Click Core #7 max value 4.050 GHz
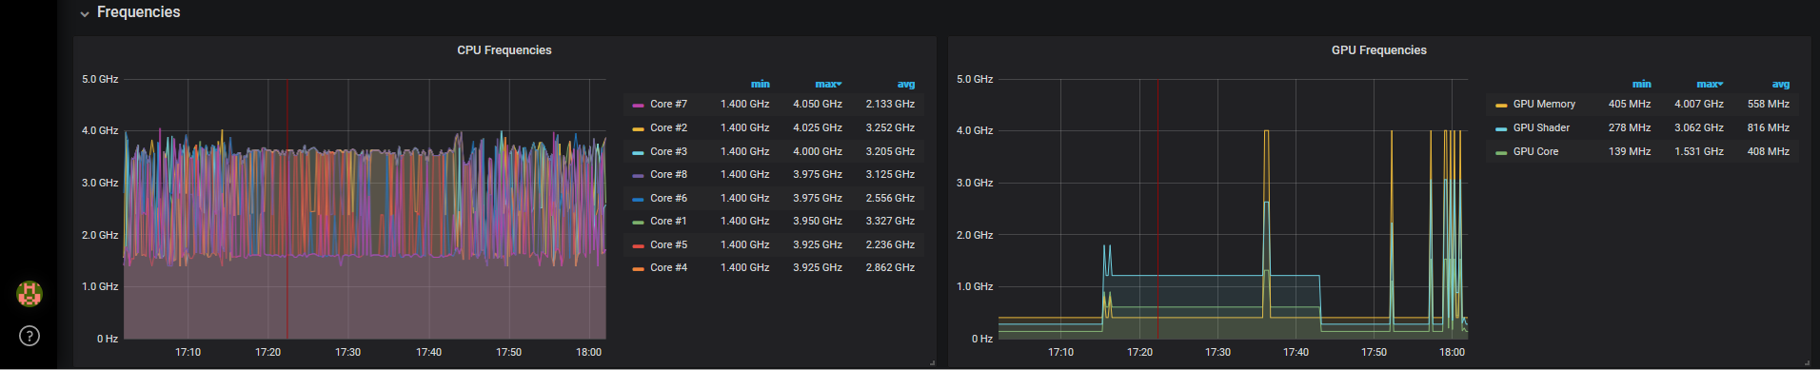The width and height of the screenshot is (1820, 370). pos(818,105)
